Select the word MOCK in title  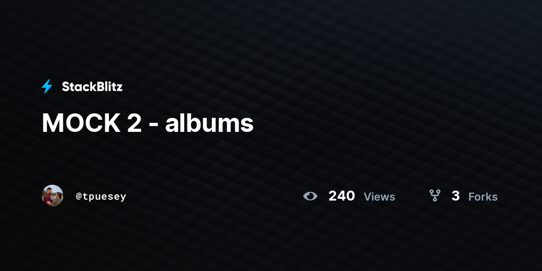81,123
